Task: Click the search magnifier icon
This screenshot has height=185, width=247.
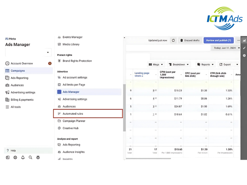Action: pos(30,158)
